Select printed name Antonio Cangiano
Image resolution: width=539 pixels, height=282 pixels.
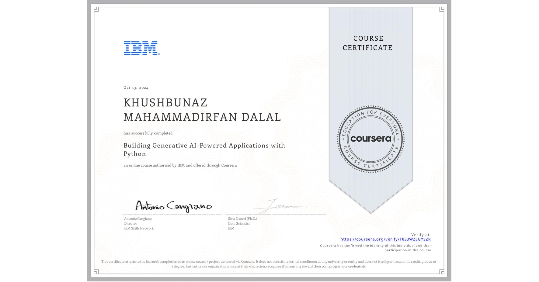coord(138,218)
